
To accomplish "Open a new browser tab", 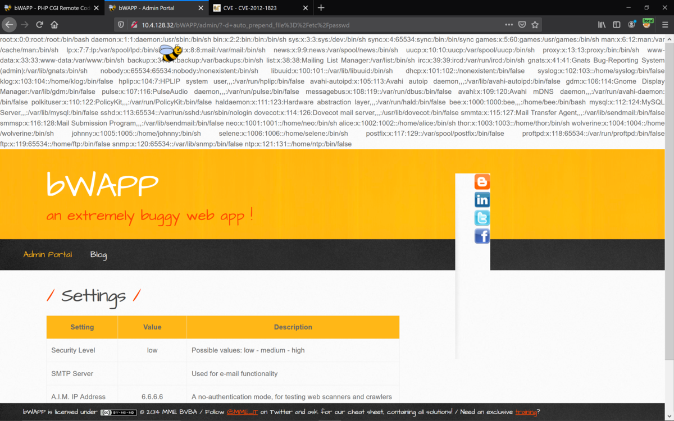I will [321, 8].
